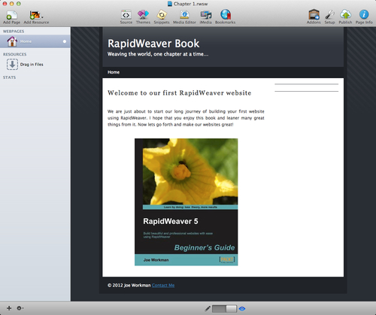Click the Add Page toolbar icon
The height and width of the screenshot is (315, 376).
[x=11, y=15]
